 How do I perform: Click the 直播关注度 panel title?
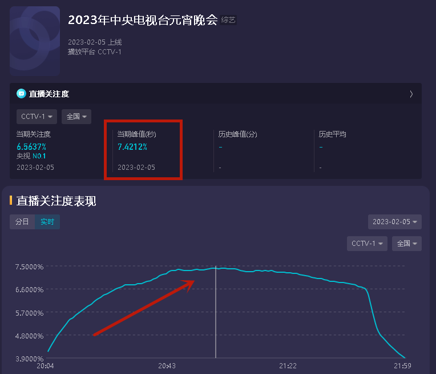tap(49, 94)
